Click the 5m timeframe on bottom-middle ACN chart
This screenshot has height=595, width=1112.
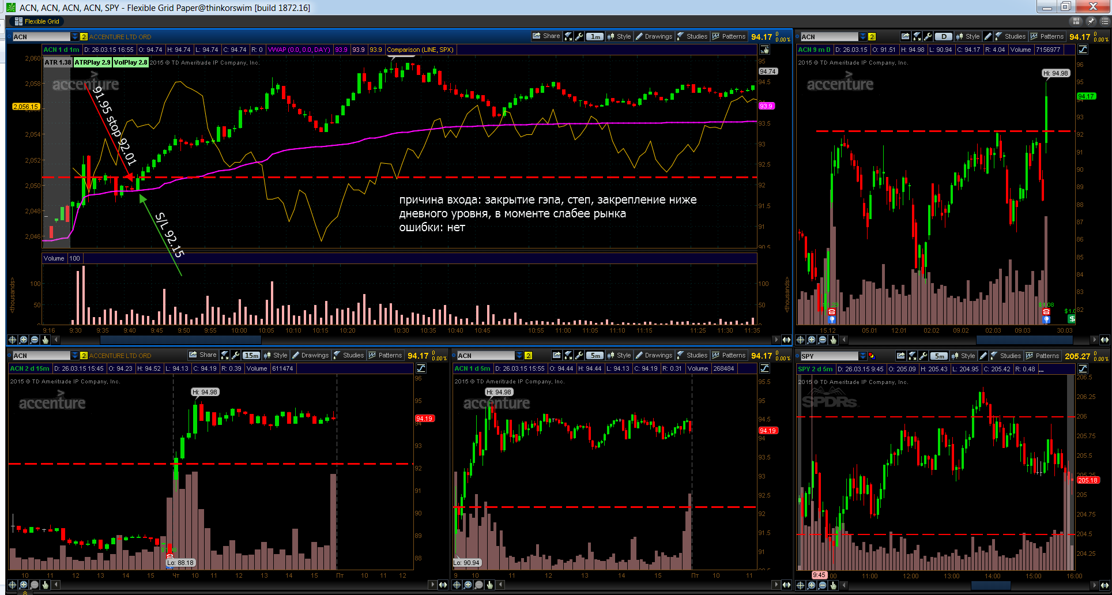click(x=595, y=355)
